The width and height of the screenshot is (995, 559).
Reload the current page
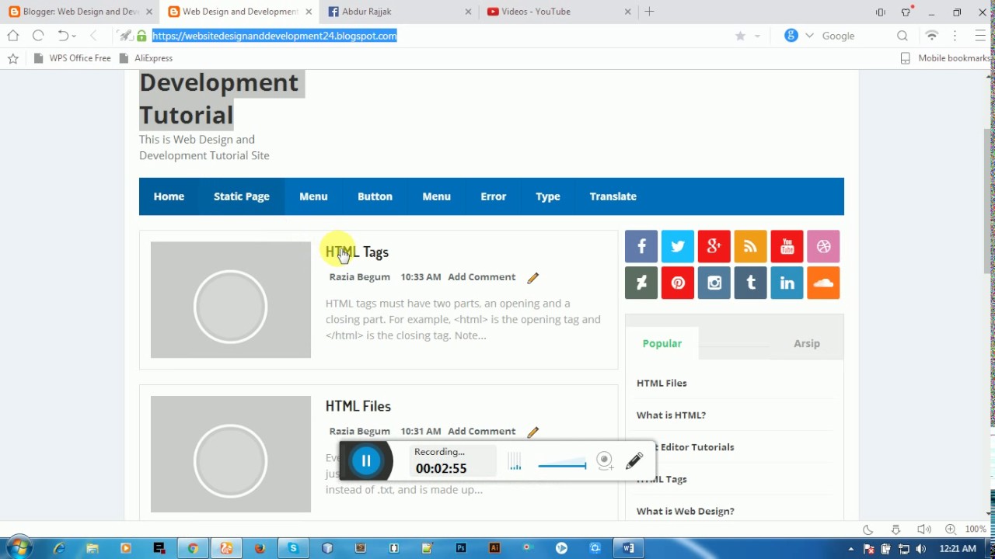(x=37, y=36)
